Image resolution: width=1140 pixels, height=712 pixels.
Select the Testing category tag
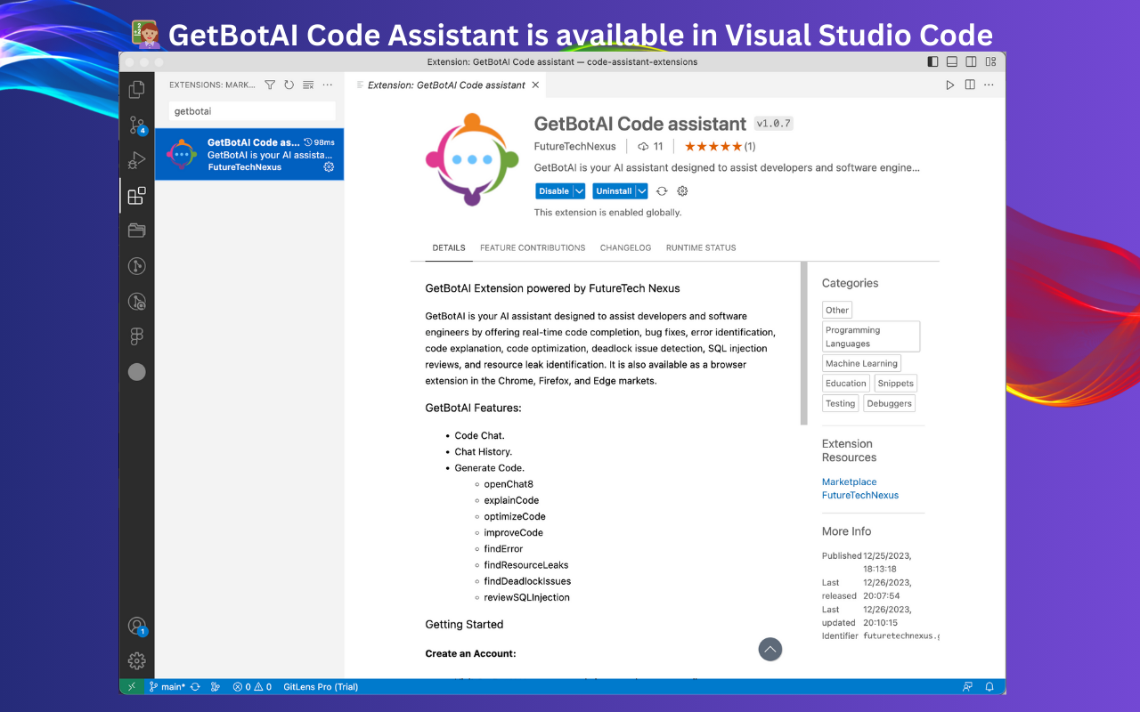coord(840,403)
